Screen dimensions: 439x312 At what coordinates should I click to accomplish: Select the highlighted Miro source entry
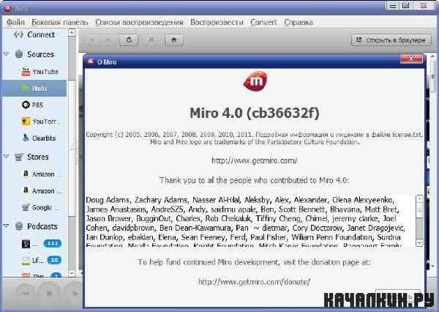point(34,89)
